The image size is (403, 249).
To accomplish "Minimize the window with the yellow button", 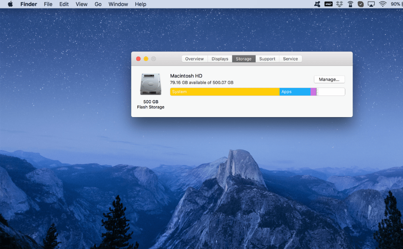I will pyautogui.click(x=146, y=59).
